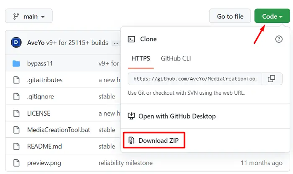Expand the commit message ellipsis

(116, 43)
